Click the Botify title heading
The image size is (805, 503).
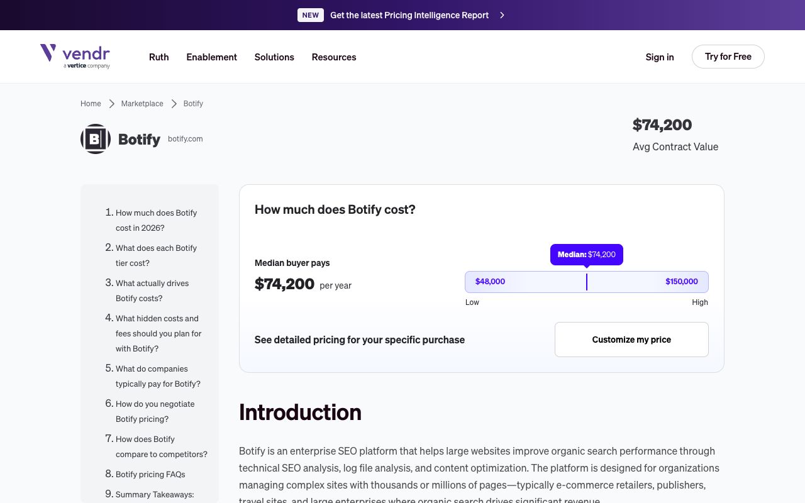point(139,139)
